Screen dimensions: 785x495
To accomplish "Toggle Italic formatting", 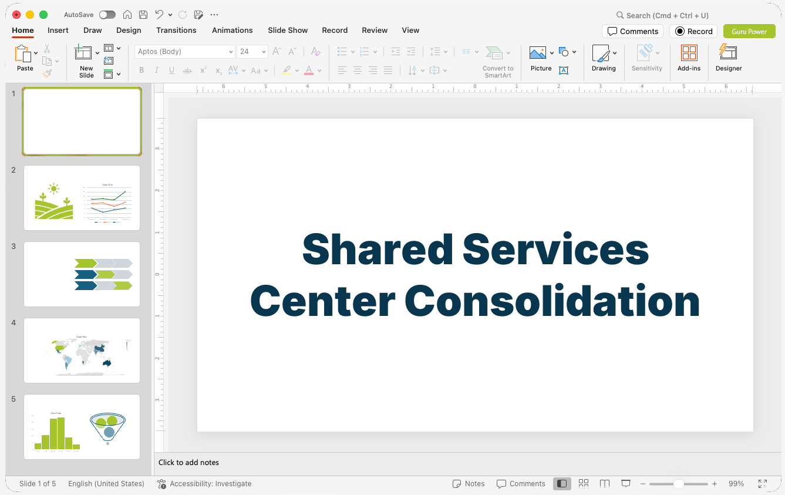I will (157, 70).
